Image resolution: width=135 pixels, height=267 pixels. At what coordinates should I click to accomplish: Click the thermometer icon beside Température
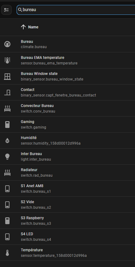click(x=7, y=253)
